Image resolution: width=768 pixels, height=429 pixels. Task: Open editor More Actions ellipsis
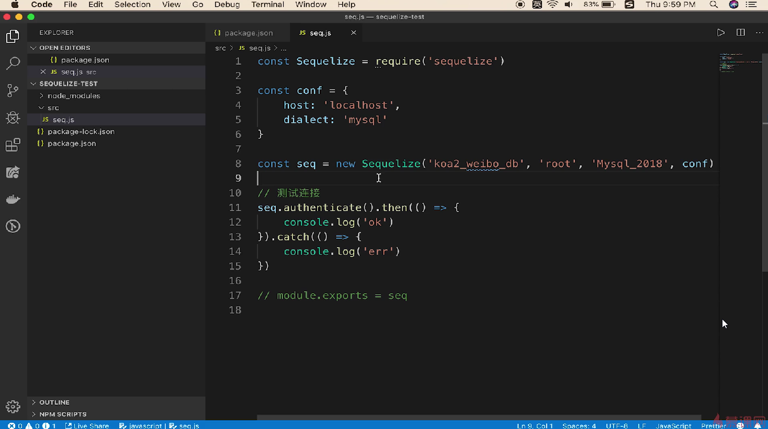pyautogui.click(x=759, y=32)
